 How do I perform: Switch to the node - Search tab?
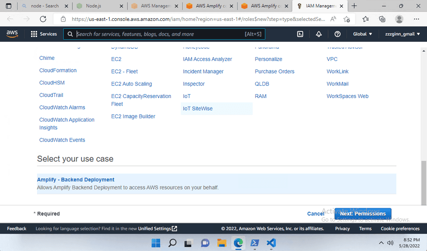coord(44,6)
